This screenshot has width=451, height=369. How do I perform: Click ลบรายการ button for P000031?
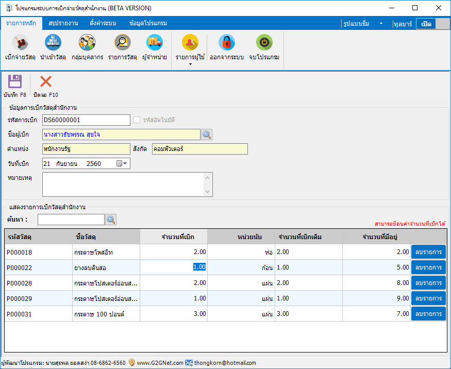pos(428,314)
